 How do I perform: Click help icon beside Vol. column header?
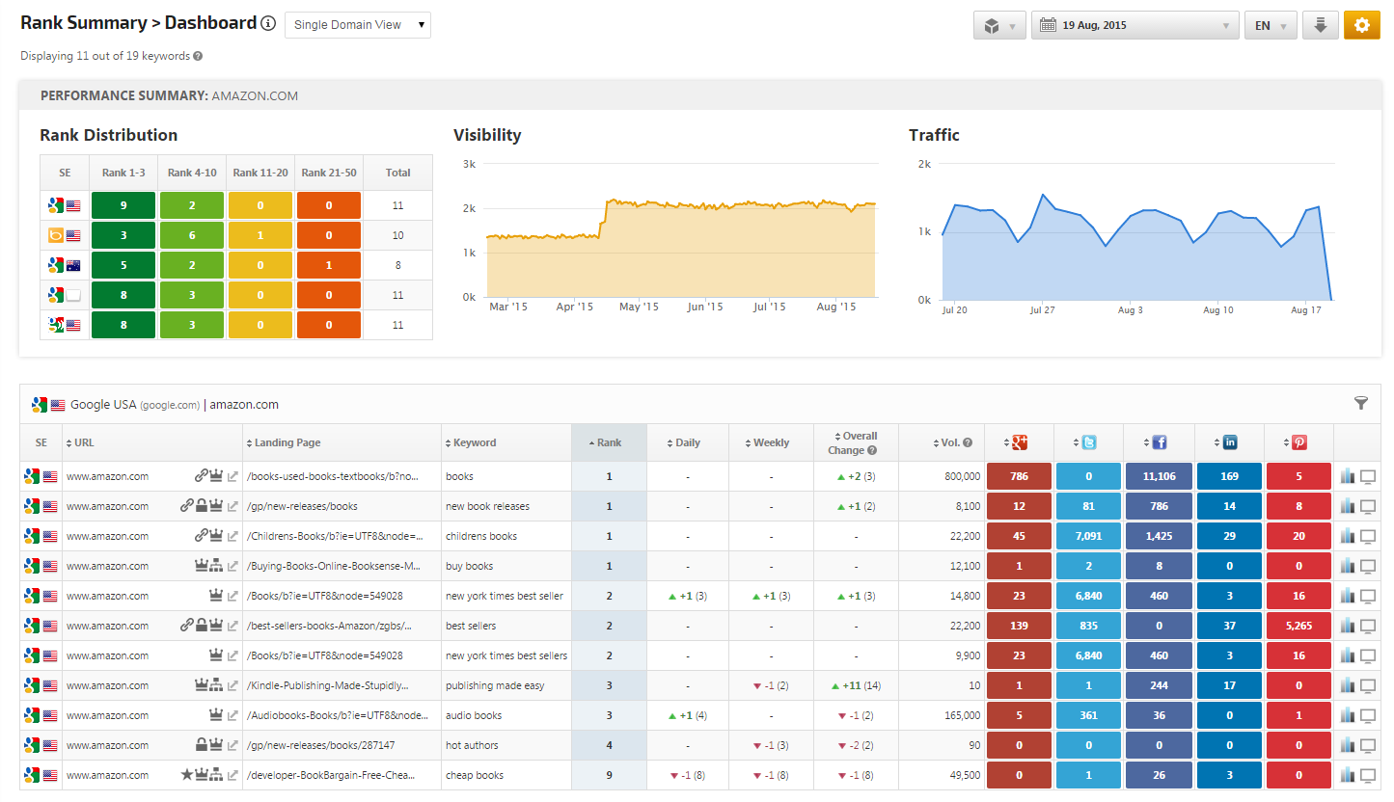pos(968,443)
